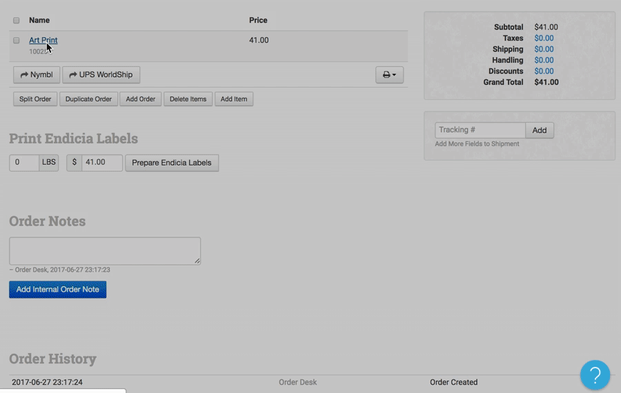Image resolution: width=621 pixels, height=393 pixels.
Task: Click the dollar value input field
Action: click(x=101, y=163)
